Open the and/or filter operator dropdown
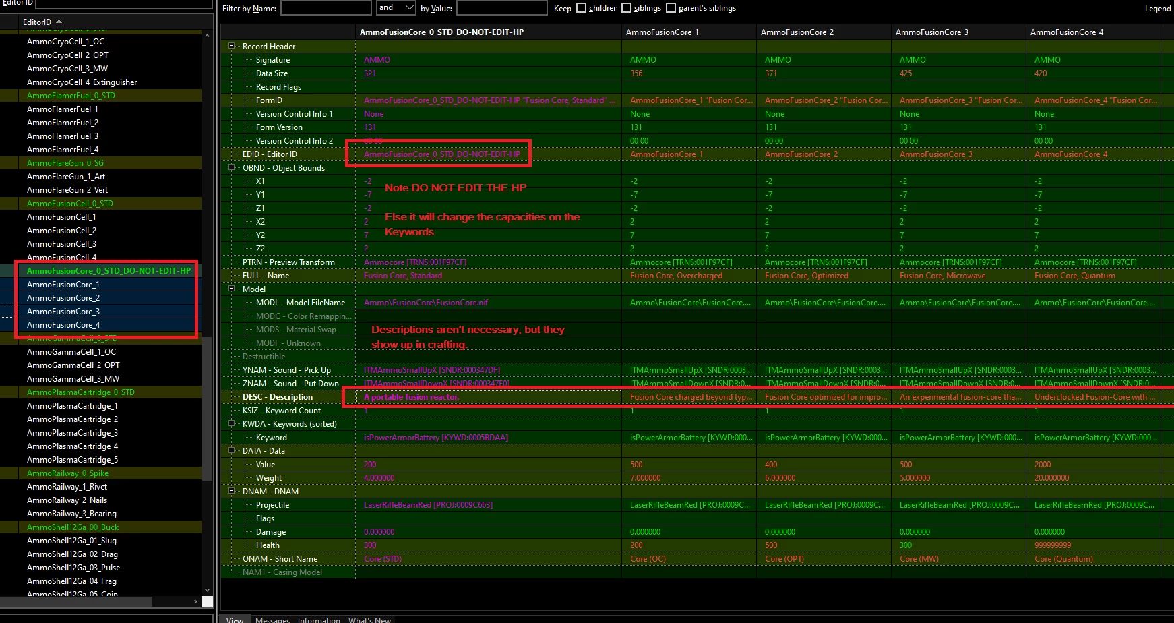Viewport: 1174px width, 623px height. (x=396, y=8)
